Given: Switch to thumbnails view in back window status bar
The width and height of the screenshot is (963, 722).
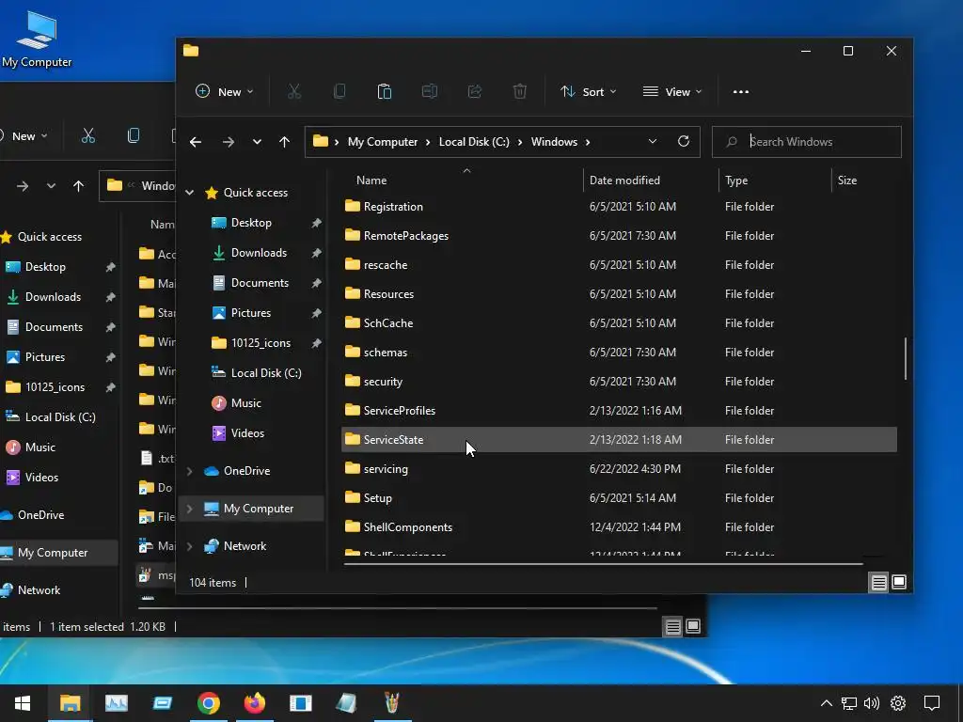Looking at the screenshot, I should pyautogui.click(x=693, y=625).
